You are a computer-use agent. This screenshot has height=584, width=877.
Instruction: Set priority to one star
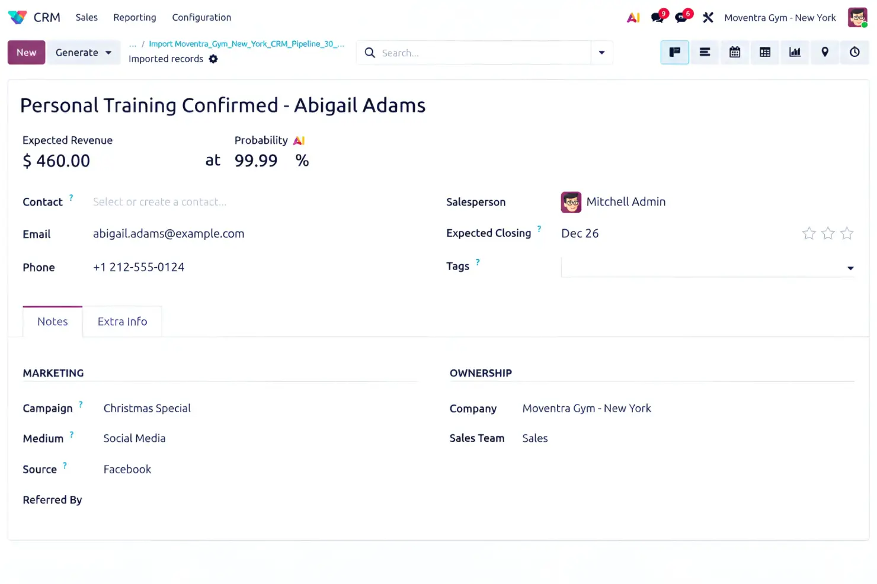pyautogui.click(x=809, y=233)
